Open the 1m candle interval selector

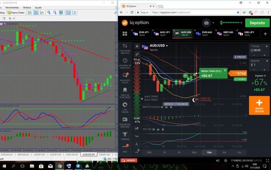click(x=137, y=136)
